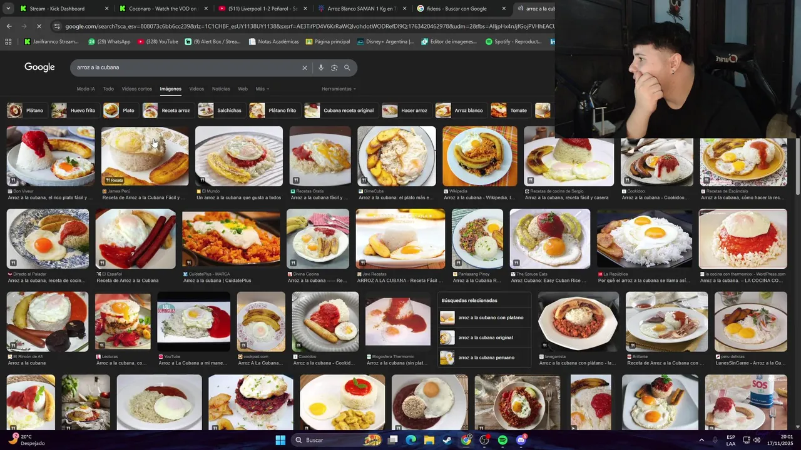Open the Wikipedia arroz a la cubana image
801x450 pixels.
click(x=480, y=156)
